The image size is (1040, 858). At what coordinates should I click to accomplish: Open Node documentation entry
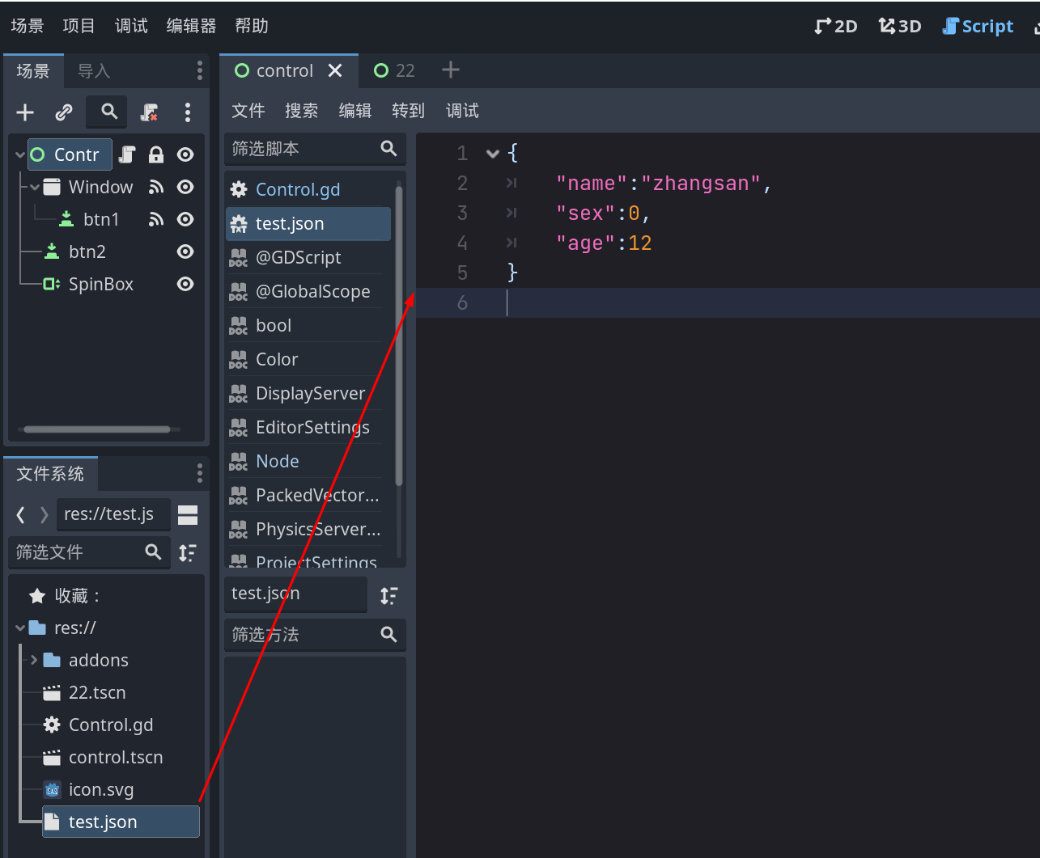pyautogui.click(x=308, y=461)
